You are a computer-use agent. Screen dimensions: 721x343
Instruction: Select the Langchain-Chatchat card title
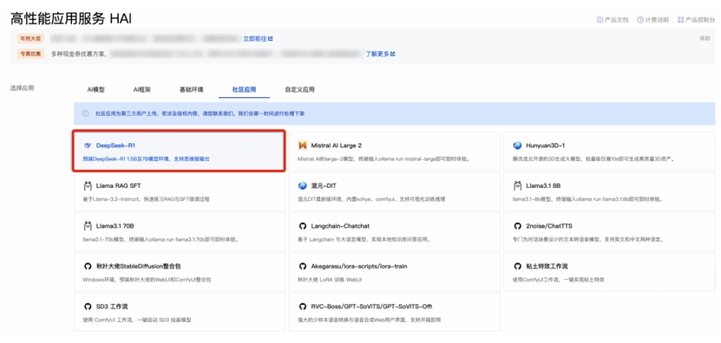tap(340, 226)
